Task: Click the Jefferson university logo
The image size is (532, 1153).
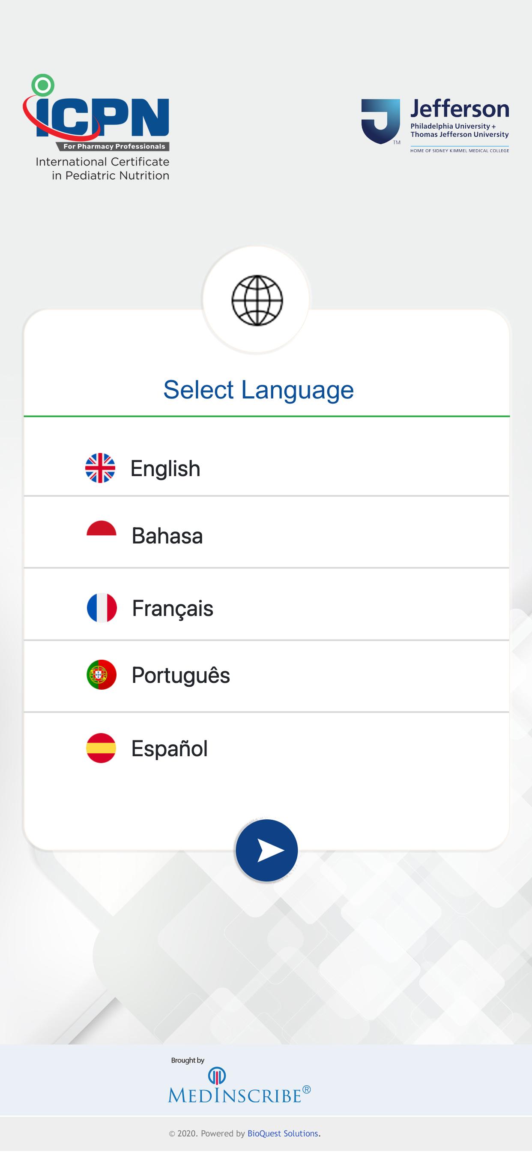Action: pos(435,125)
